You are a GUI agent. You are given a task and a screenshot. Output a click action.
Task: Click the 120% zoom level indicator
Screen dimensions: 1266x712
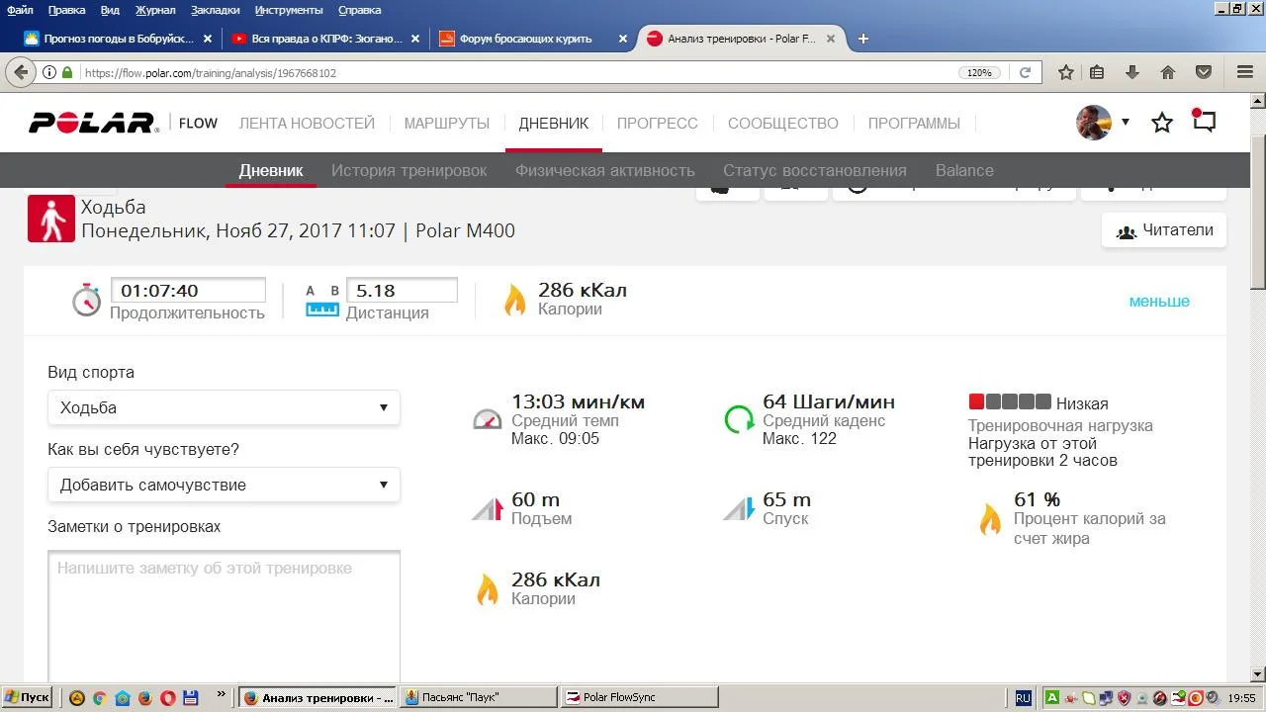click(x=979, y=72)
